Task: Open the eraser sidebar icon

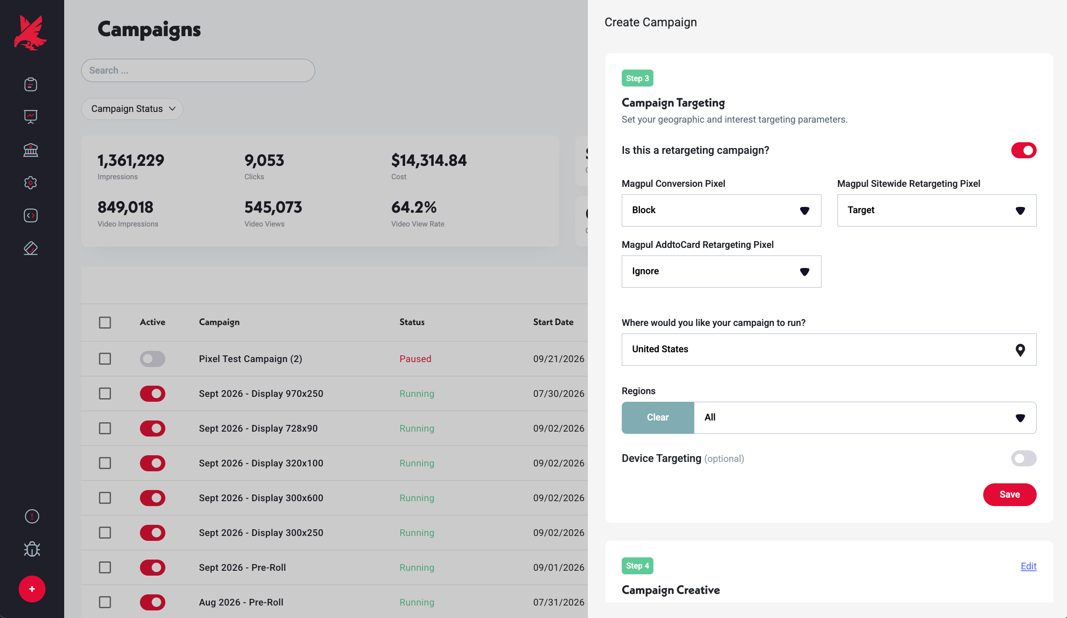Action: [31, 248]
